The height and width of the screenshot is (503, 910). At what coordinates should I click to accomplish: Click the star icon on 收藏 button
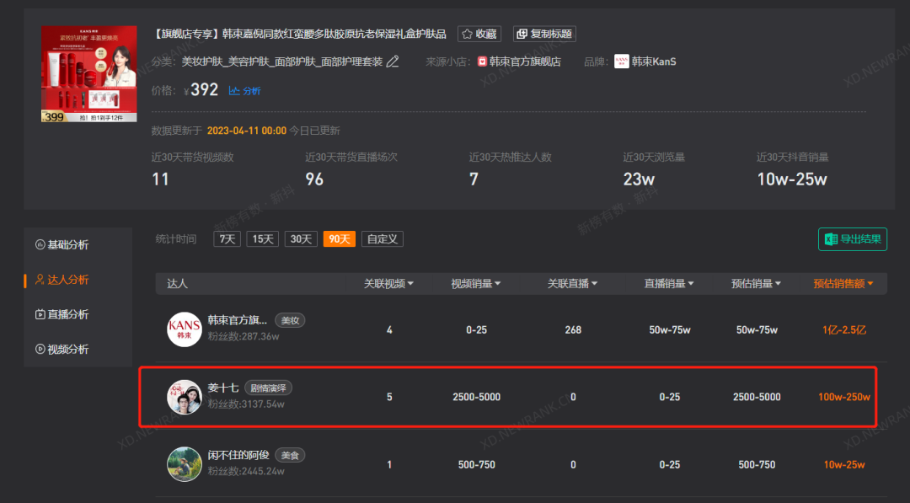coord(467,34)
